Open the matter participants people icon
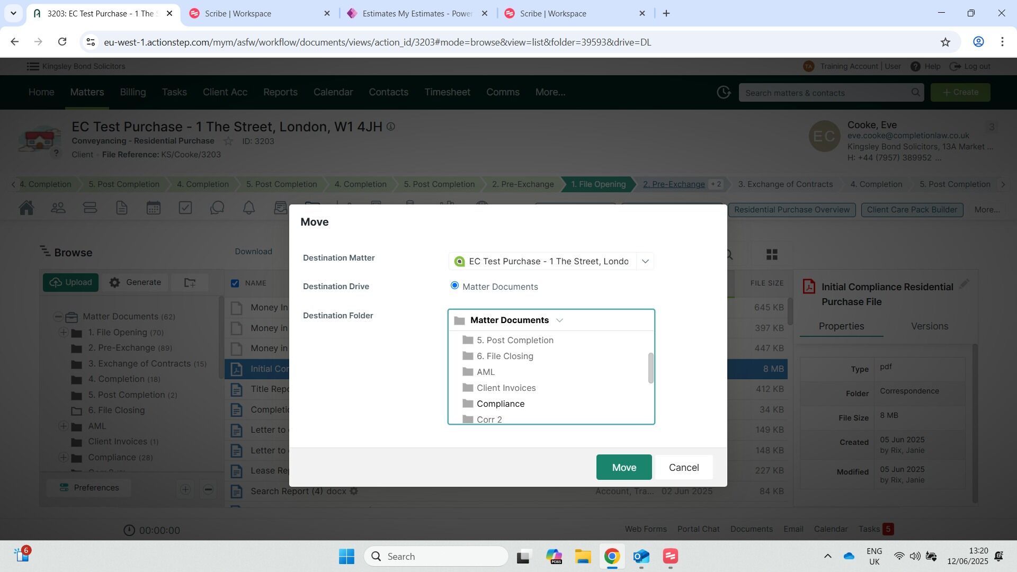1017x572 pixels. [58, 208]
